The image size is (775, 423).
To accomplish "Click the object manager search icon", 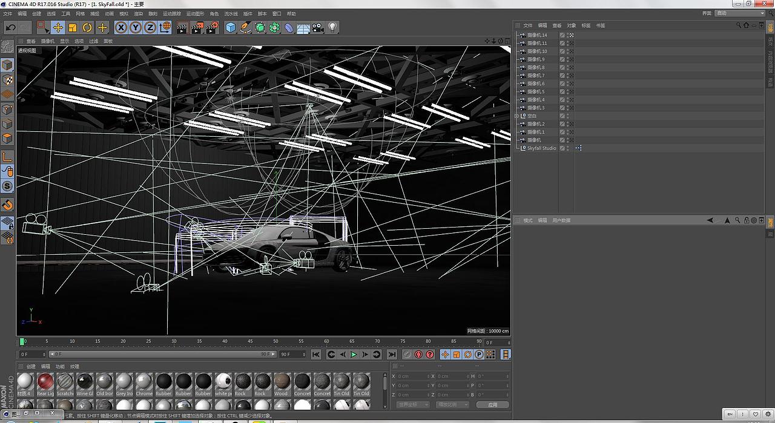I will click(739, 25).
